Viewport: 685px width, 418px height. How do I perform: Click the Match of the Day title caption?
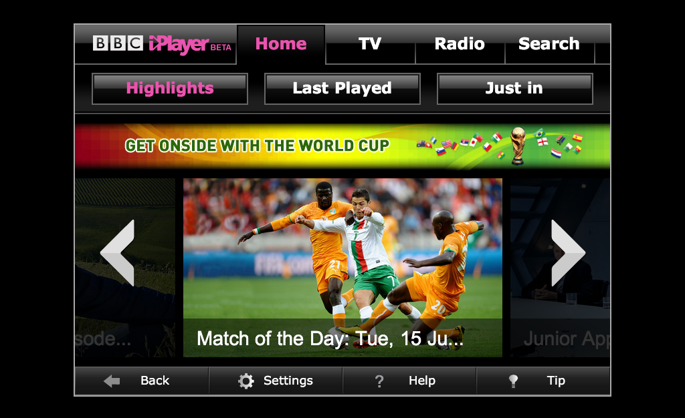click(x=330, y=339)
